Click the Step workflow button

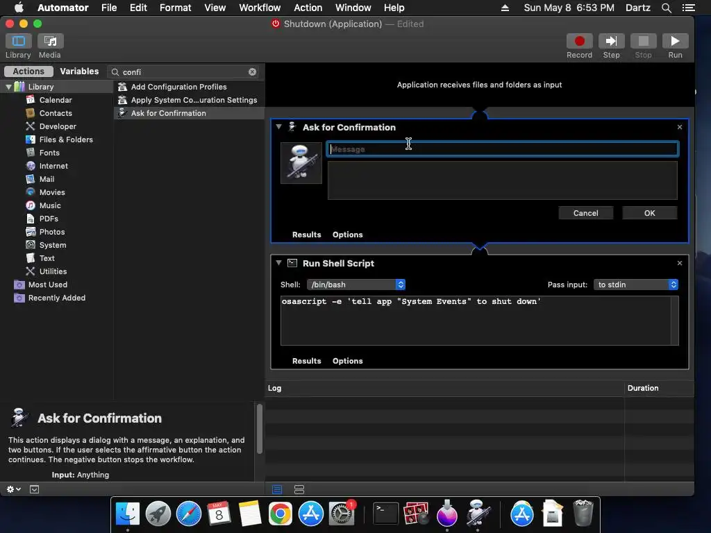pos(611,41)
